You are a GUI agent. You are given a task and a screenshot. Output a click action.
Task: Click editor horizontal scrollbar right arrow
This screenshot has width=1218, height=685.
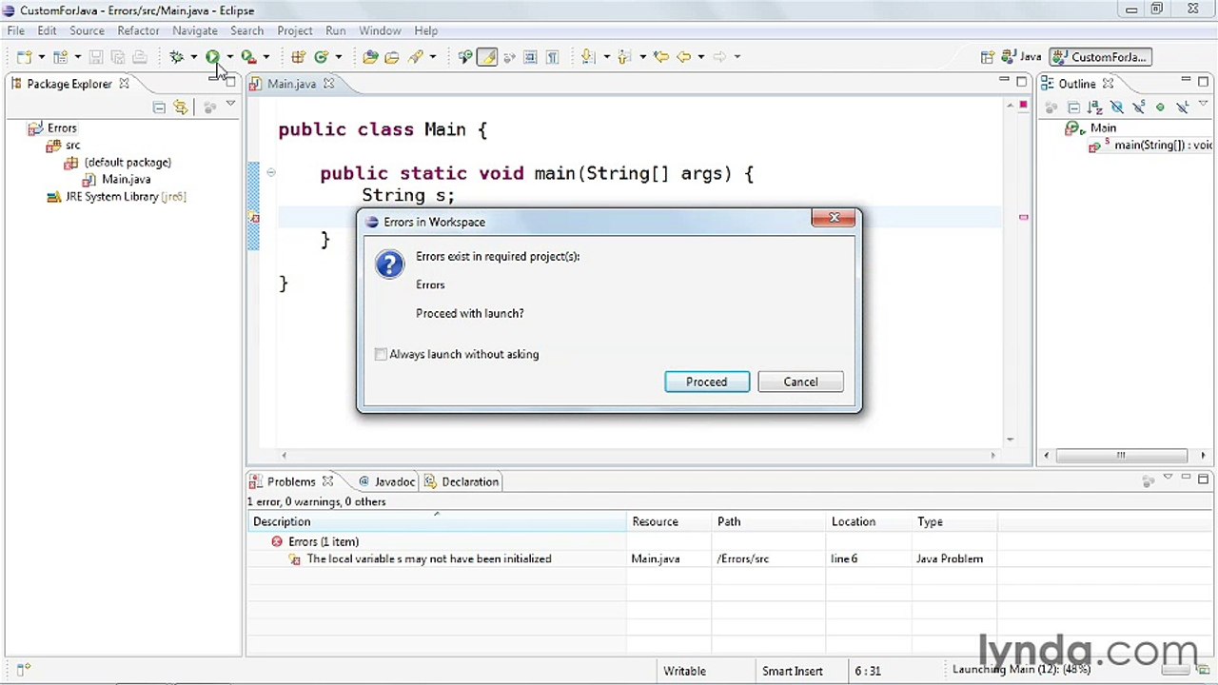(992, 455)
